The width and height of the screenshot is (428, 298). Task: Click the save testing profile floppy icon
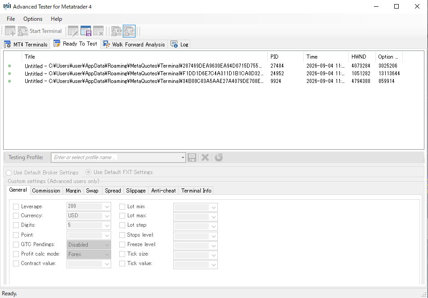point(192,157)
